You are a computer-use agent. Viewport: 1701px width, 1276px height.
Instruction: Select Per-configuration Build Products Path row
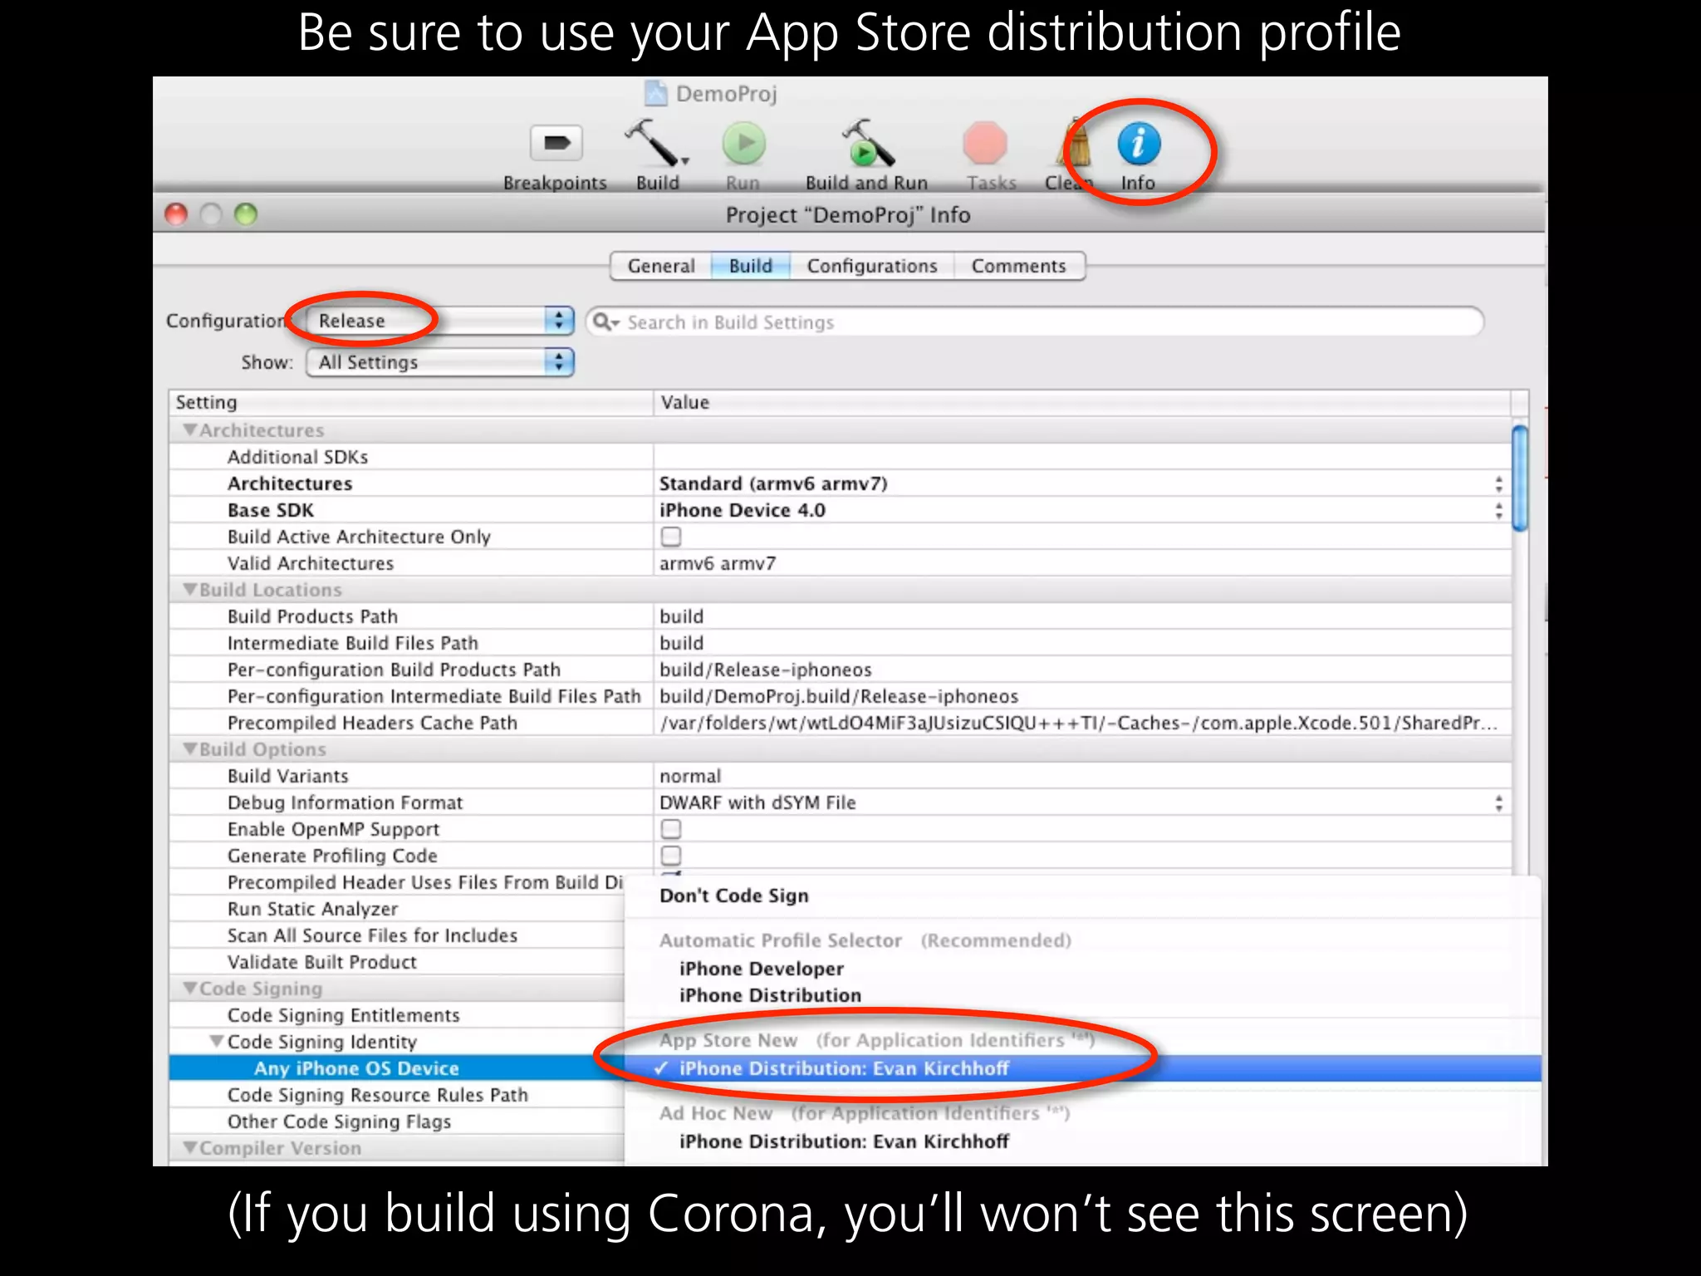pos(840,670)
